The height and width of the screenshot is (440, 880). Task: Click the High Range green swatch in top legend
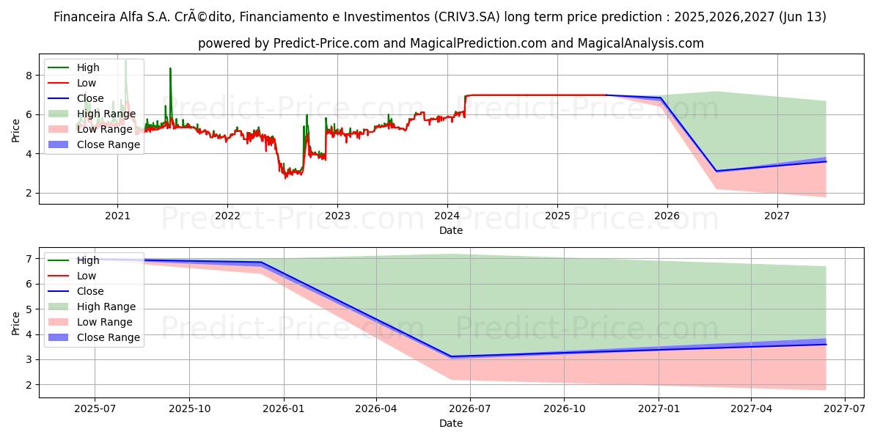(x=59, y=114)
